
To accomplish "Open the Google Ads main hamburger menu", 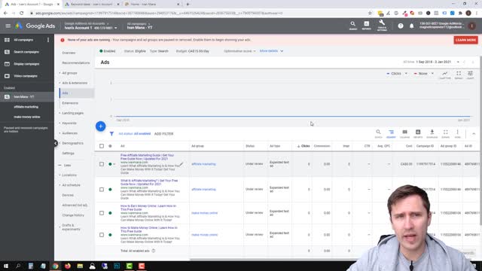I will click(8, 26).
